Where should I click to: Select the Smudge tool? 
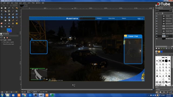click(9, 26)
